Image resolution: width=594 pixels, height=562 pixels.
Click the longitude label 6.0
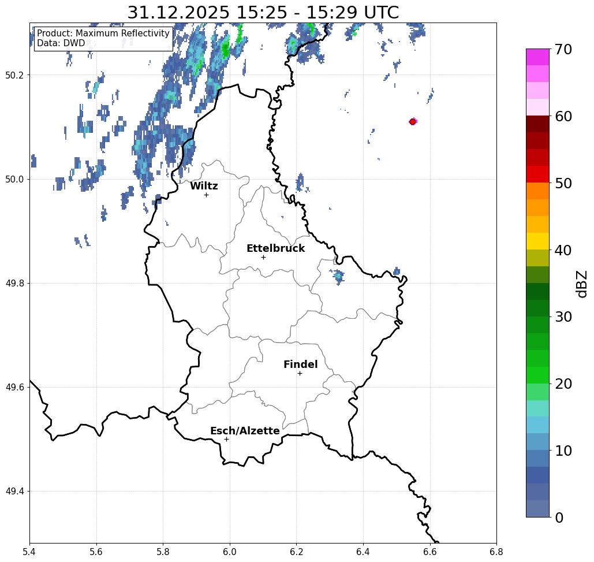point(230,552)
